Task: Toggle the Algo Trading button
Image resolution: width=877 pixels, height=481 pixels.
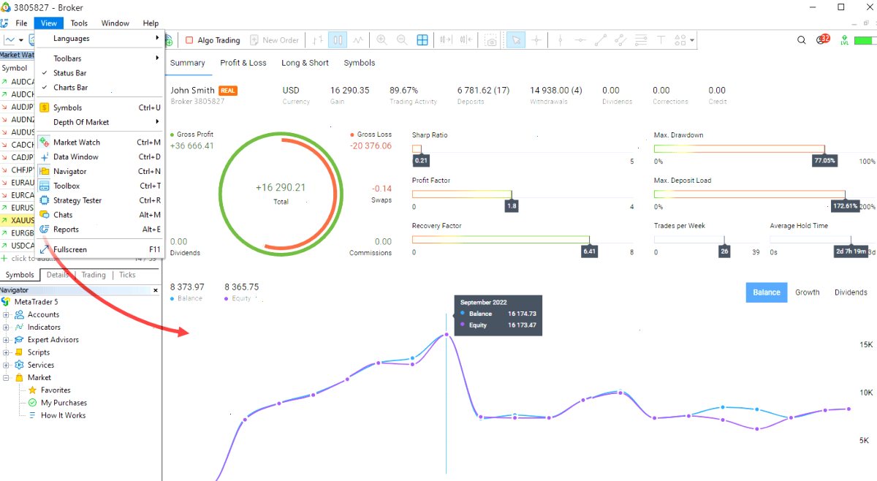Action: tap(213, 40)
